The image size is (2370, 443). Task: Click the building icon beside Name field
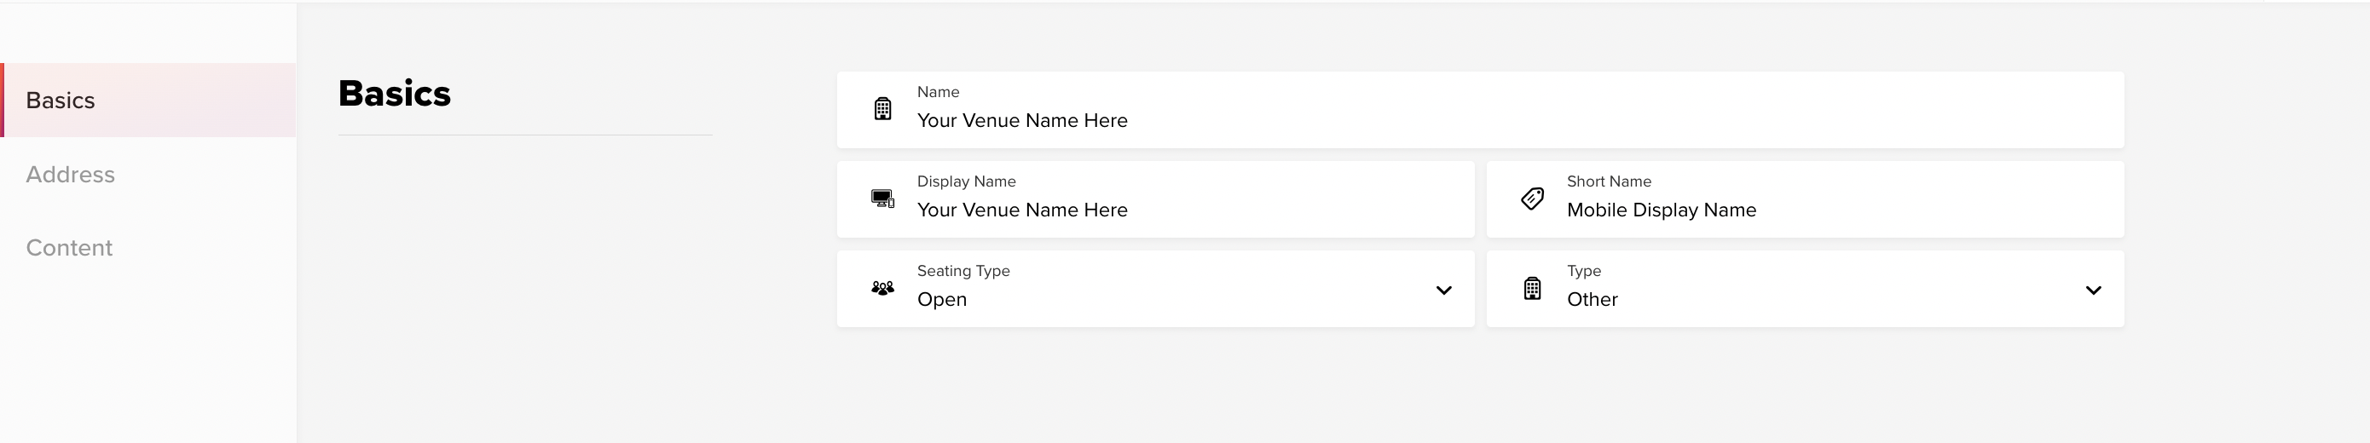[882, 109]
